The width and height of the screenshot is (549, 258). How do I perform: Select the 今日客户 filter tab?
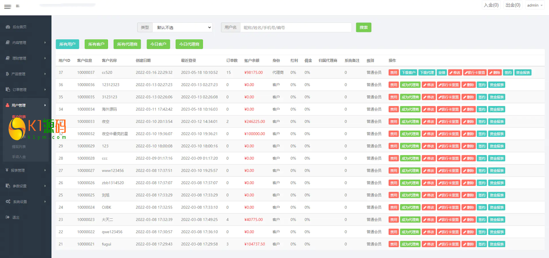pos(158,44)
